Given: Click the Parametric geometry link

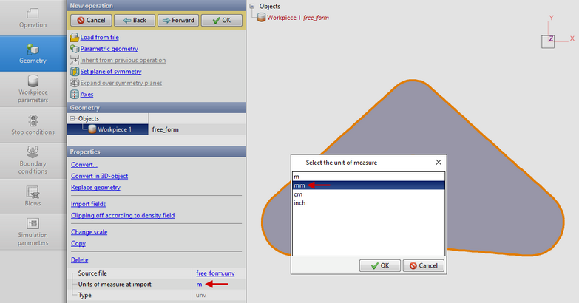Looking at the screenshot, I should tap(109, 49).
